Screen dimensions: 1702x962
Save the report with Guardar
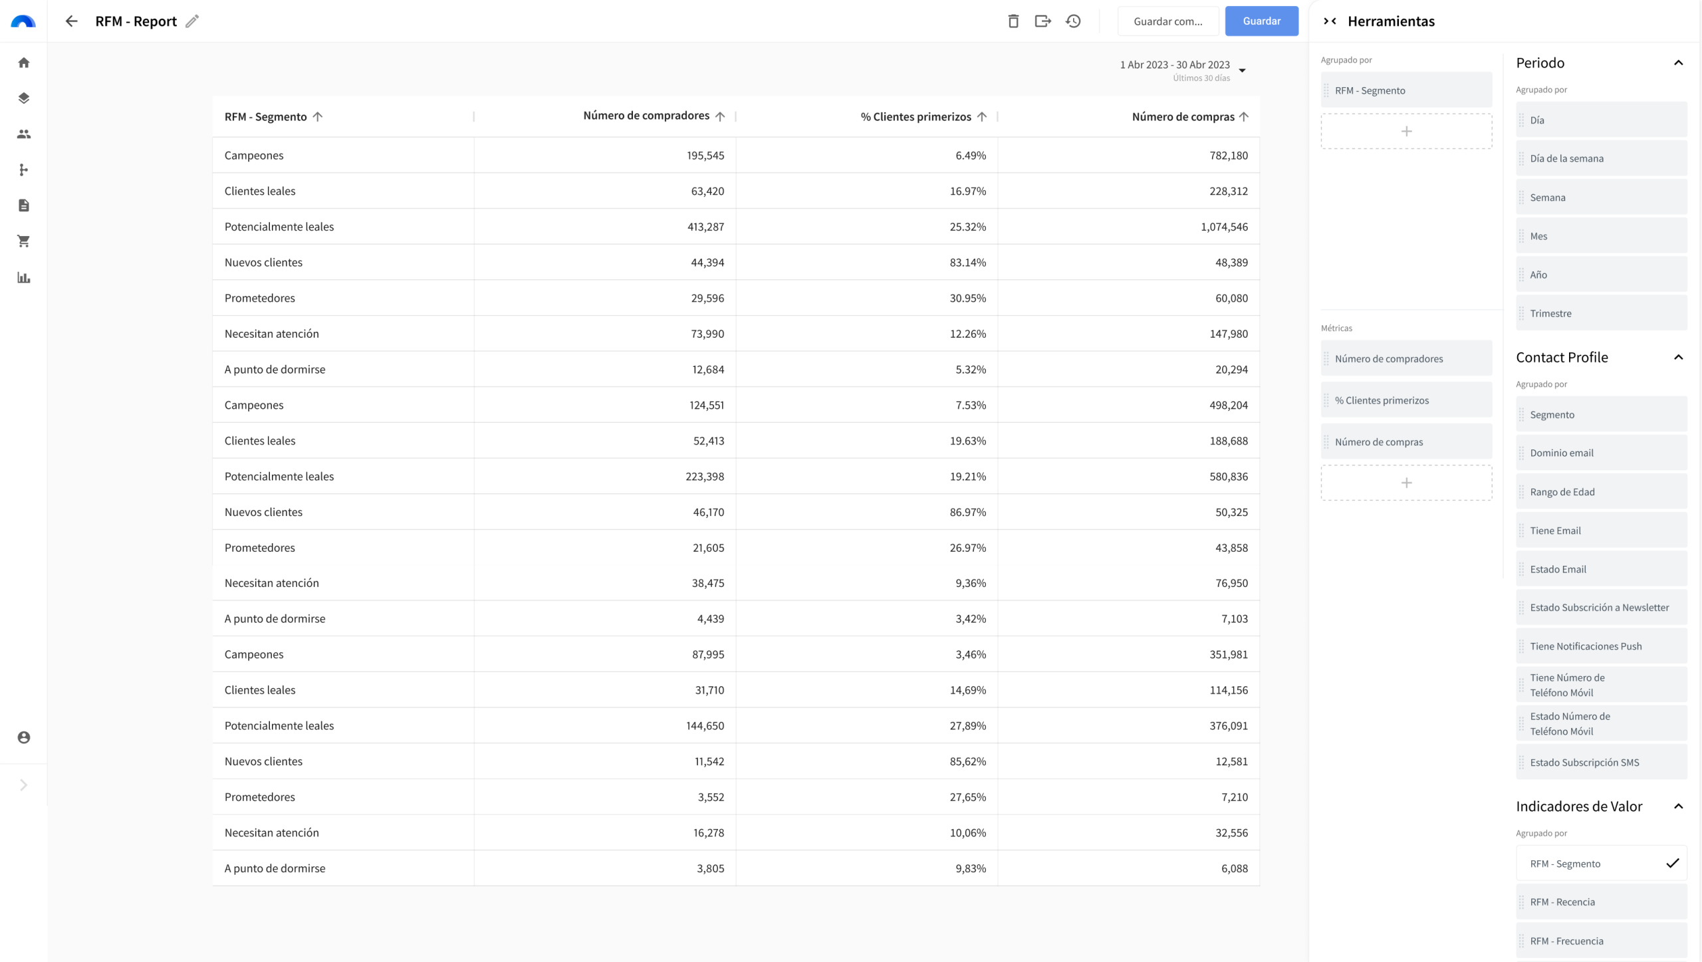tap(1261, 21)
